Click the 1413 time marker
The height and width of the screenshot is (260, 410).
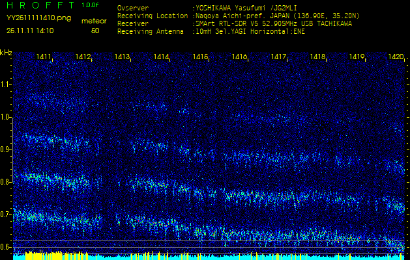pos(123,57)
